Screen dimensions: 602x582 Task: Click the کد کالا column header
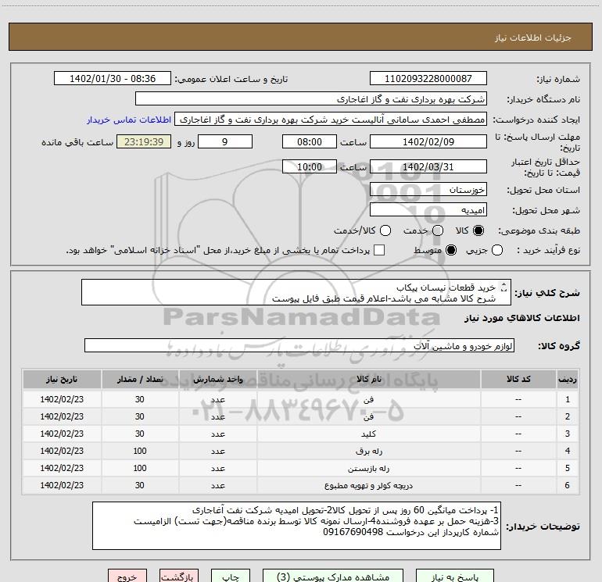pos(518,379)
